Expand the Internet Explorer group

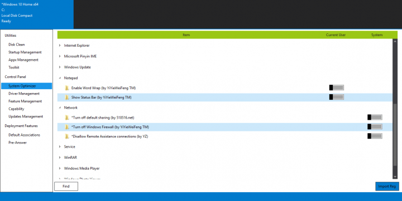point(60,46)
